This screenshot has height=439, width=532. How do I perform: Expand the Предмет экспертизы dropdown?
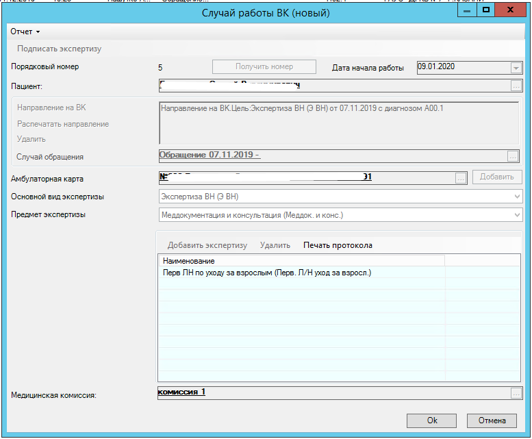coord(516,215)
